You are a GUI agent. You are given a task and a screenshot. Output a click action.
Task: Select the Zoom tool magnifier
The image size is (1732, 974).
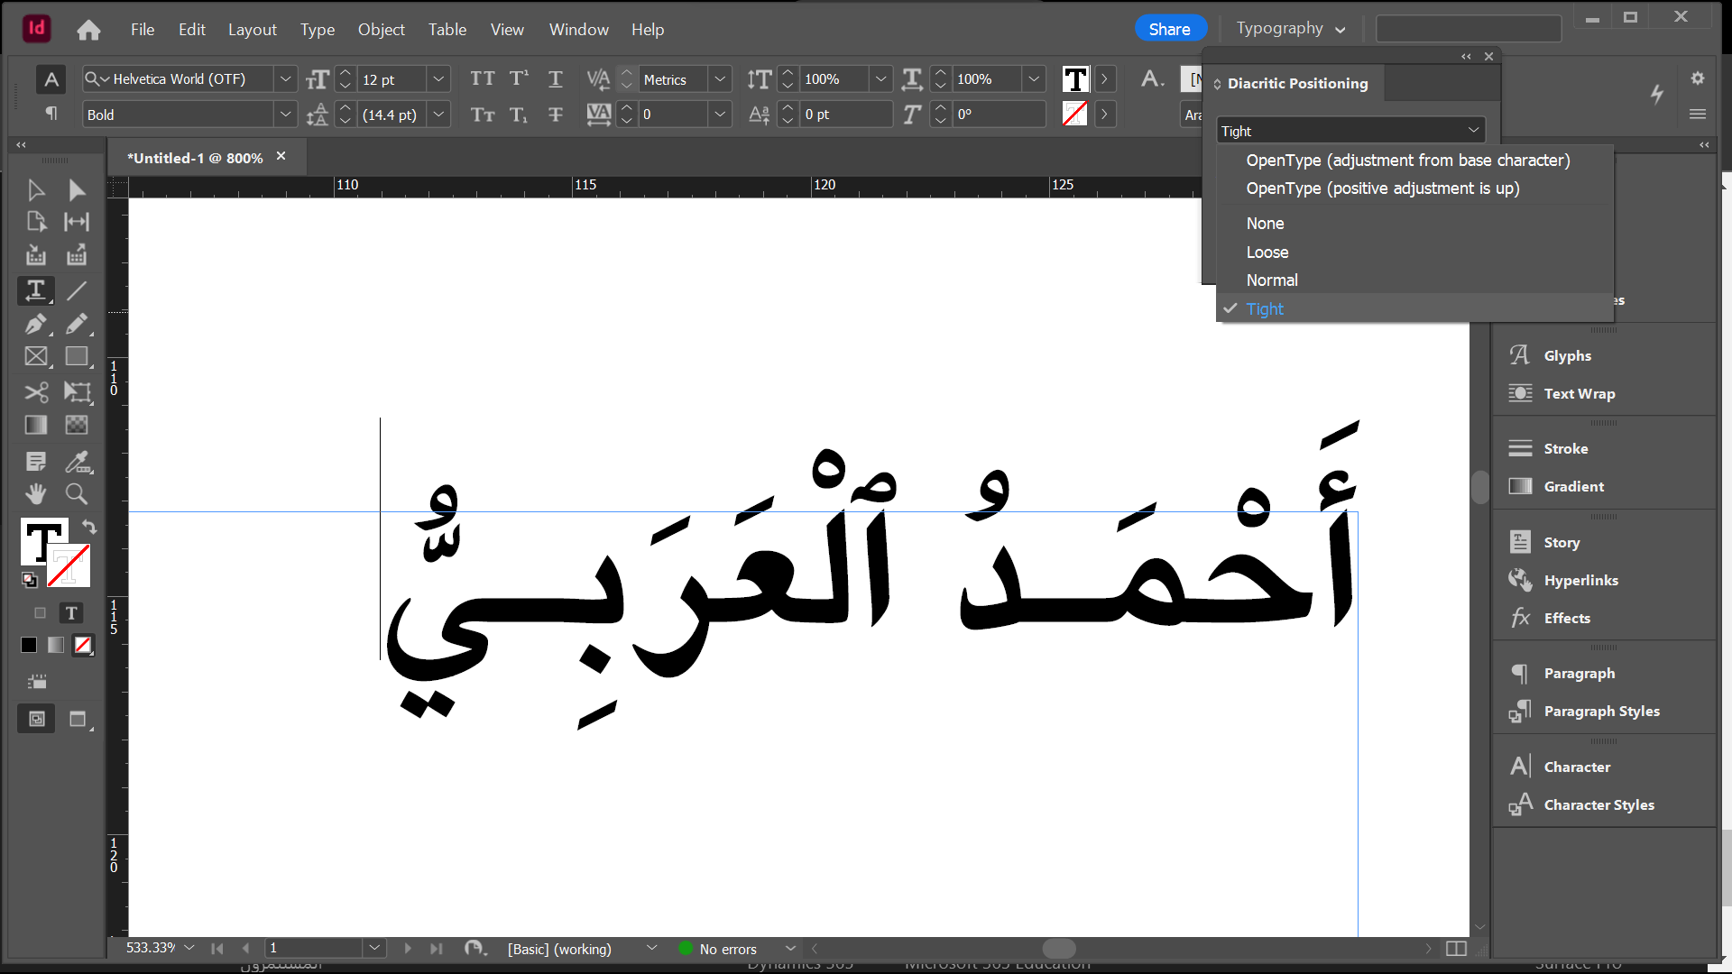click(77, 494)
